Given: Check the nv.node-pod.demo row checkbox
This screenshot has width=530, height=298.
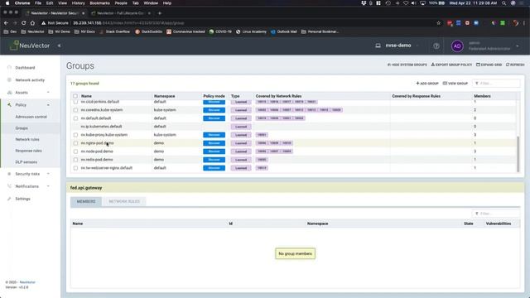Looking at the screenshot, I should [75, 151].
